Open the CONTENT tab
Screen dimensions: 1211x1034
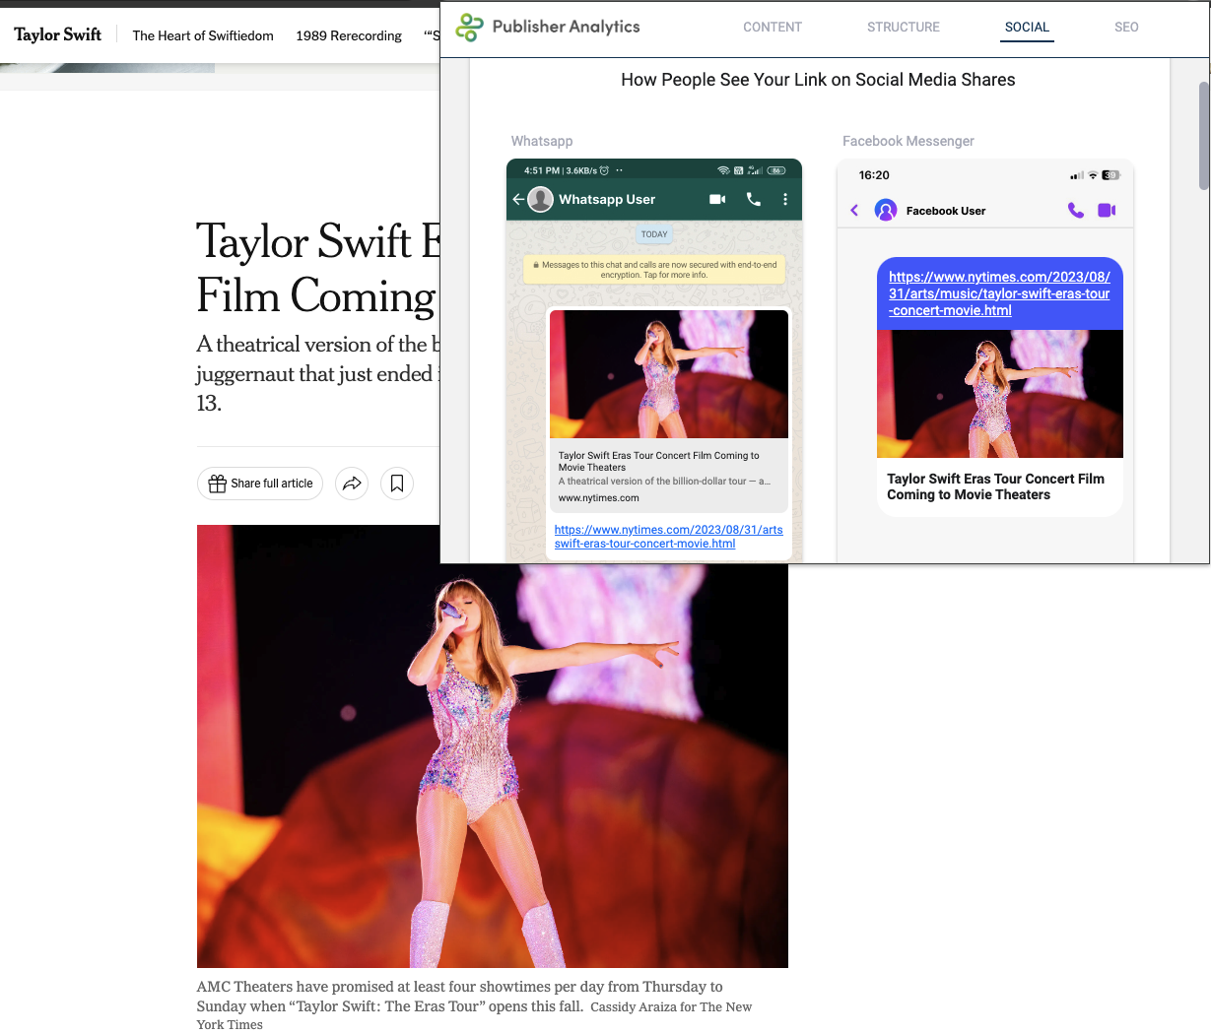coord(773,28)
